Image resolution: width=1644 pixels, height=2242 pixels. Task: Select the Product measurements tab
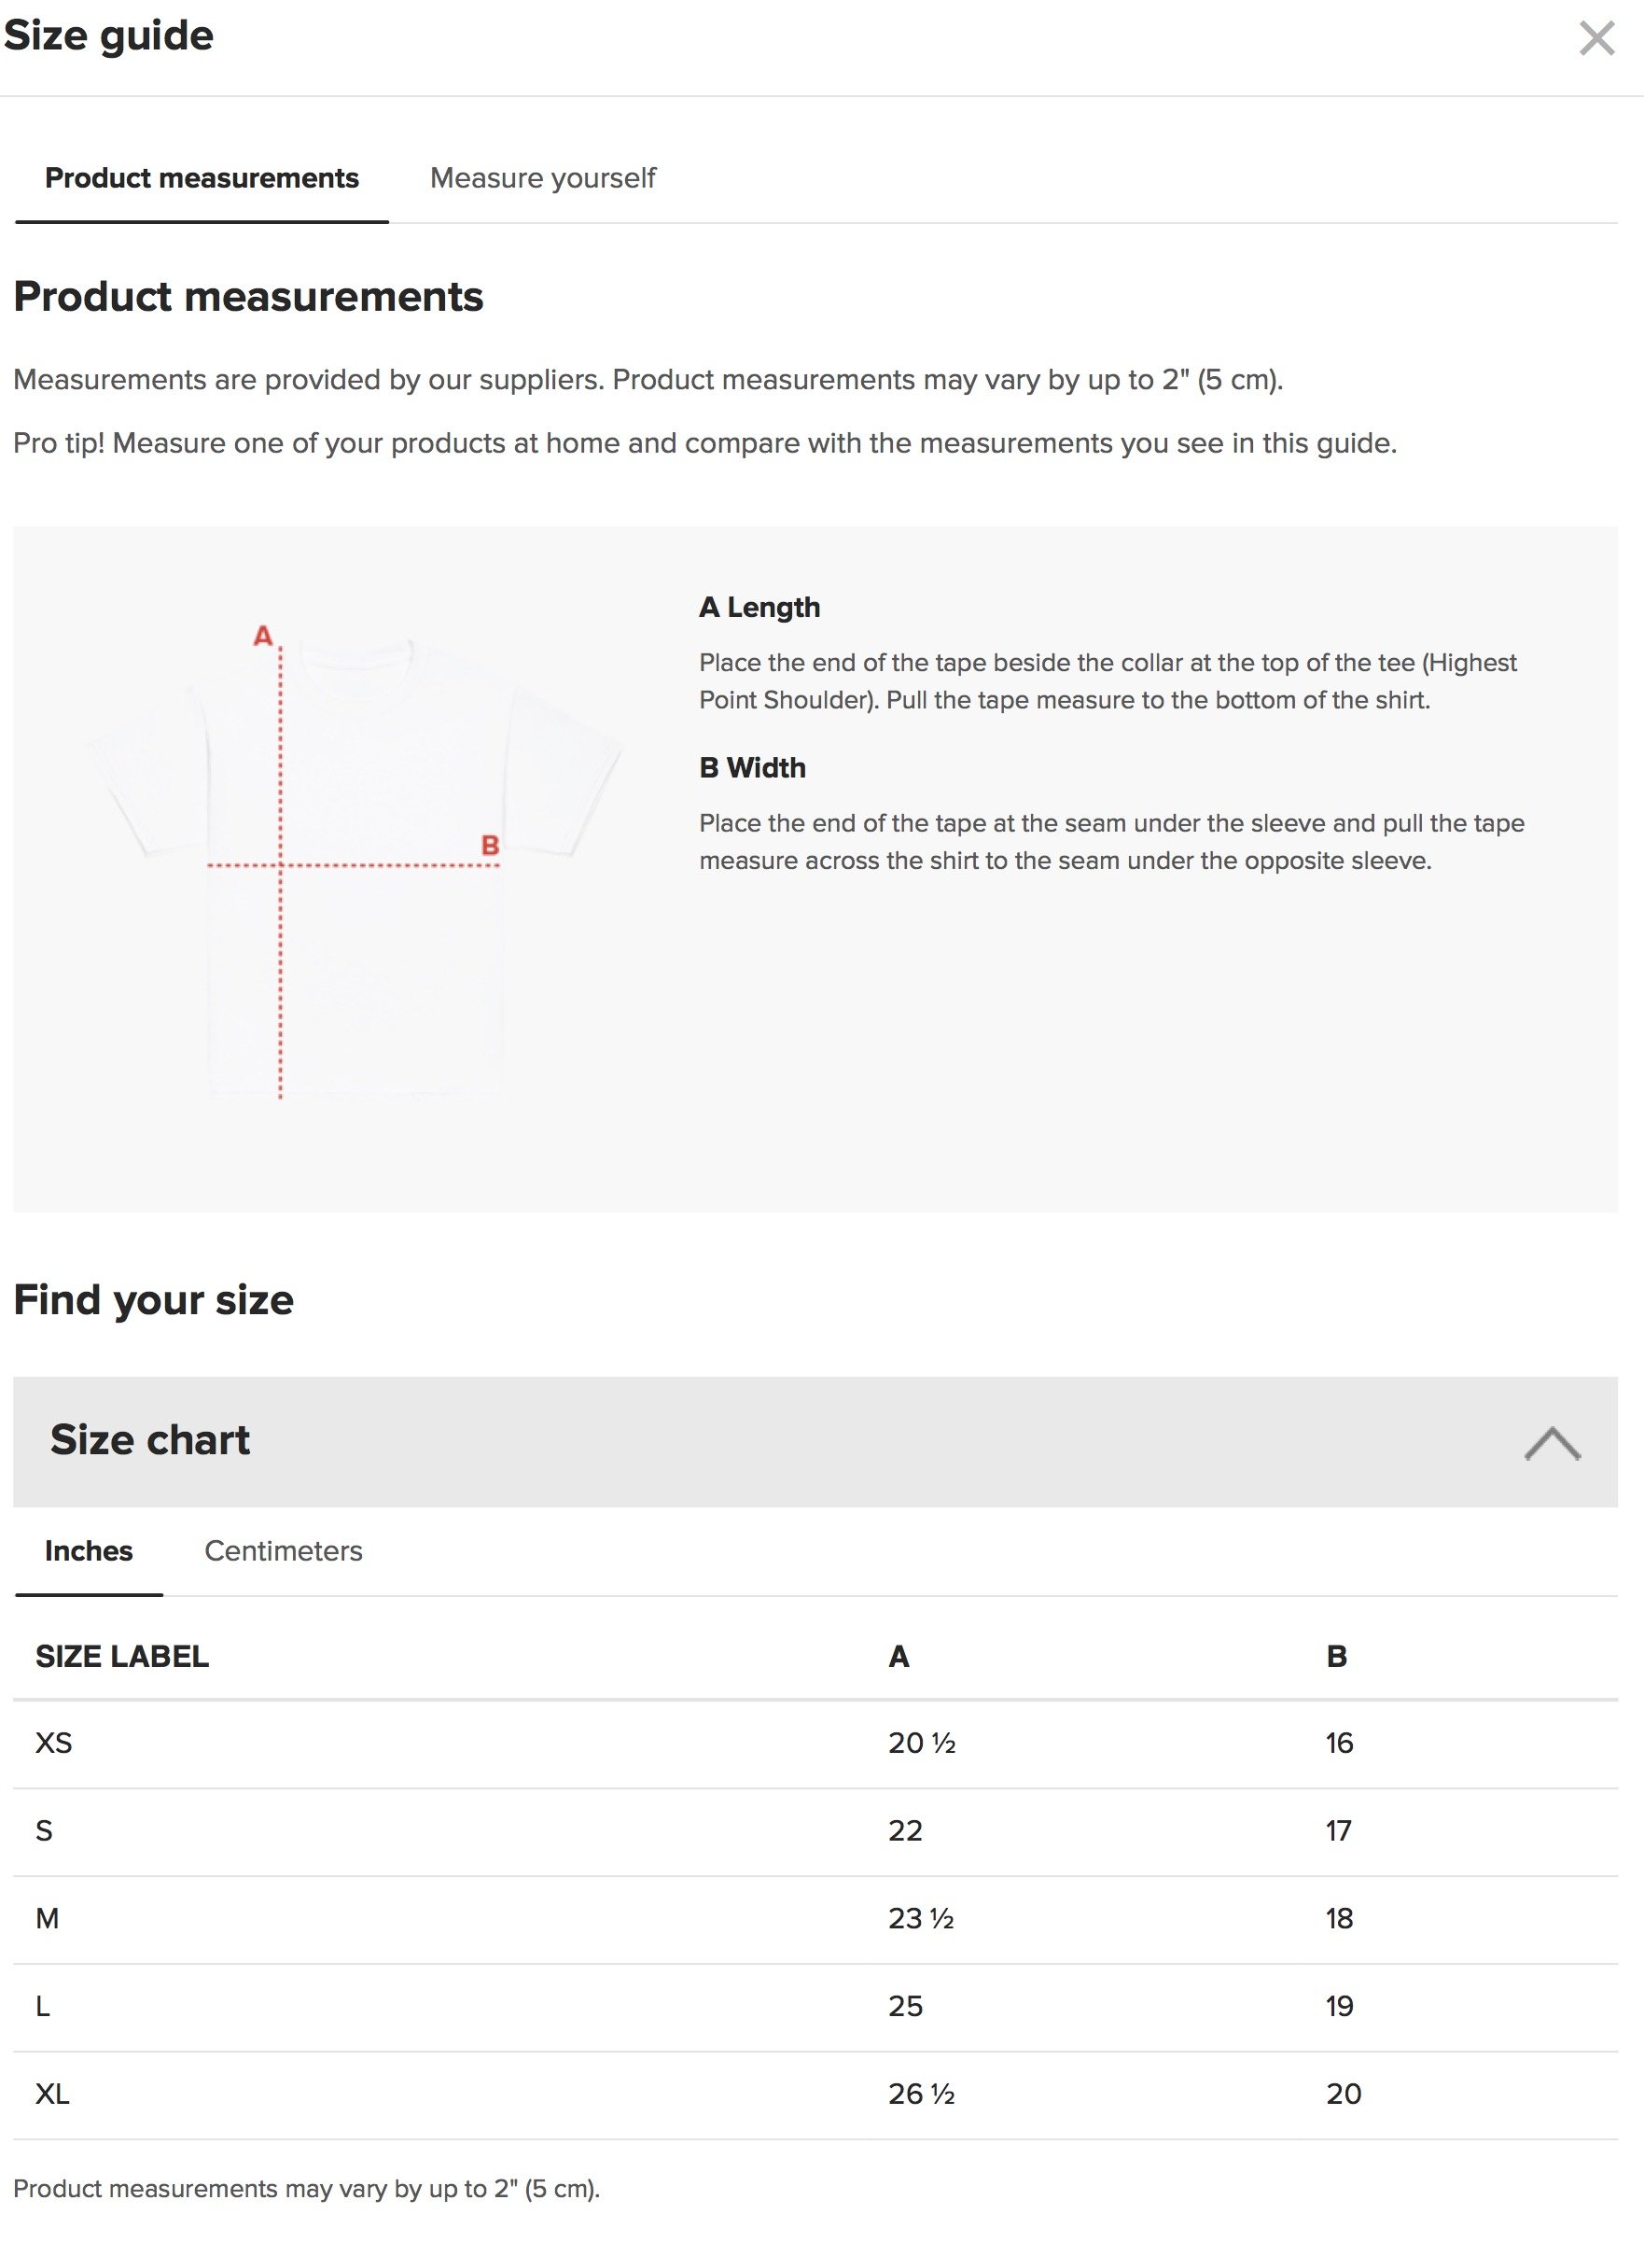coord(202,178)
